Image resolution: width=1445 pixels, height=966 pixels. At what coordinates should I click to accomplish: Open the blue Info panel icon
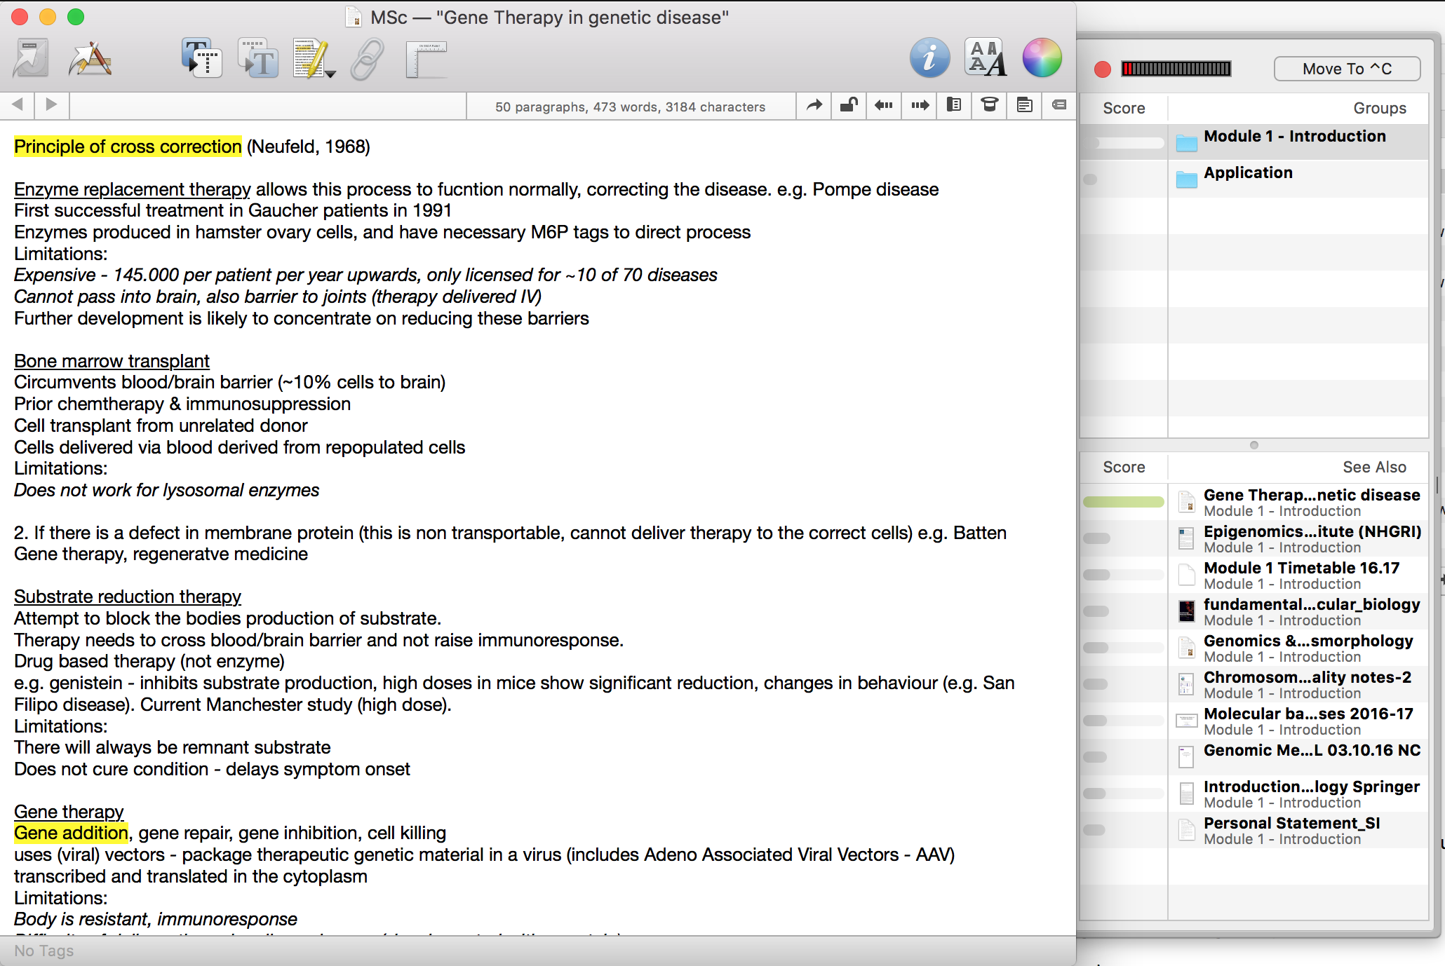pyautogui.click(x=929, y=57)
